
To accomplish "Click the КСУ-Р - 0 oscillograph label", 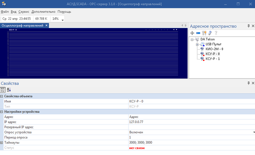I will (13, 30).
